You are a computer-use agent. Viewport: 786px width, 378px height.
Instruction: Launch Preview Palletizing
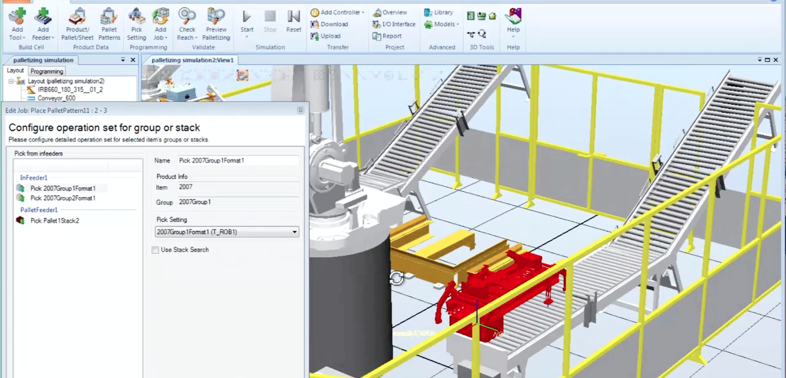tap(216, 25)
